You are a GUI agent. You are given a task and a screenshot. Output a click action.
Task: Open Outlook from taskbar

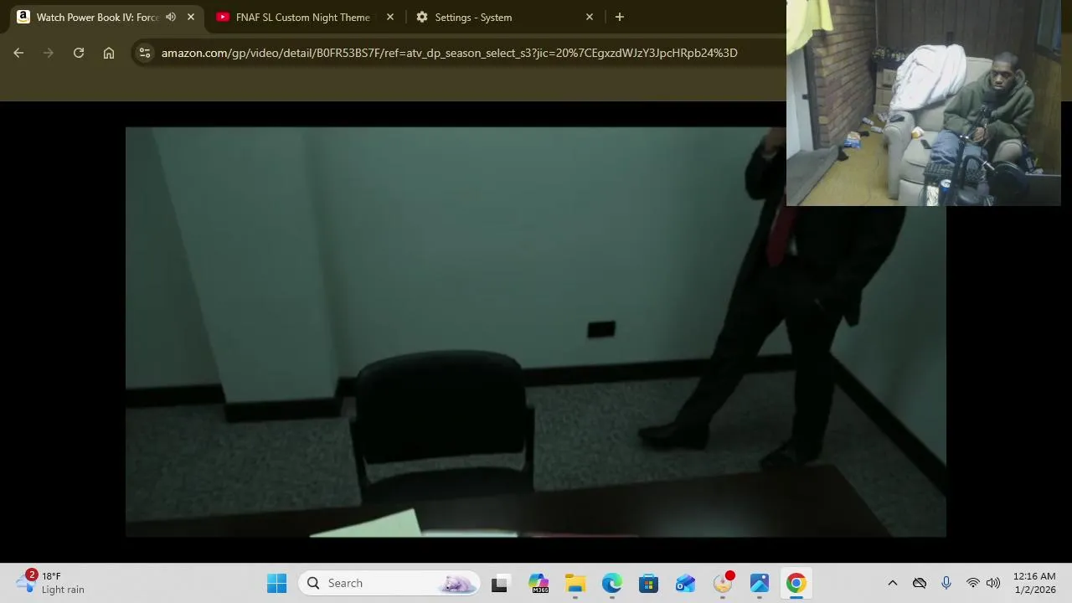(686, 583)
